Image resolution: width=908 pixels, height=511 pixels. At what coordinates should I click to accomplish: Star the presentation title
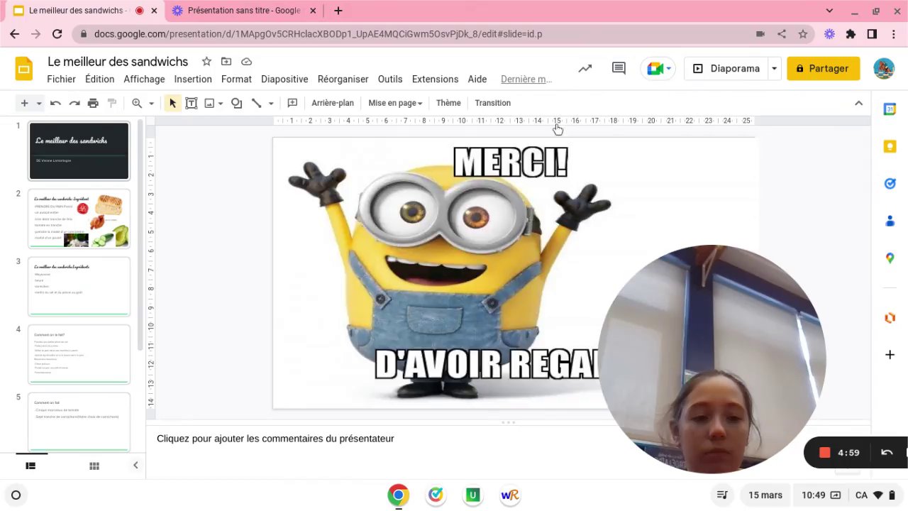206,62
